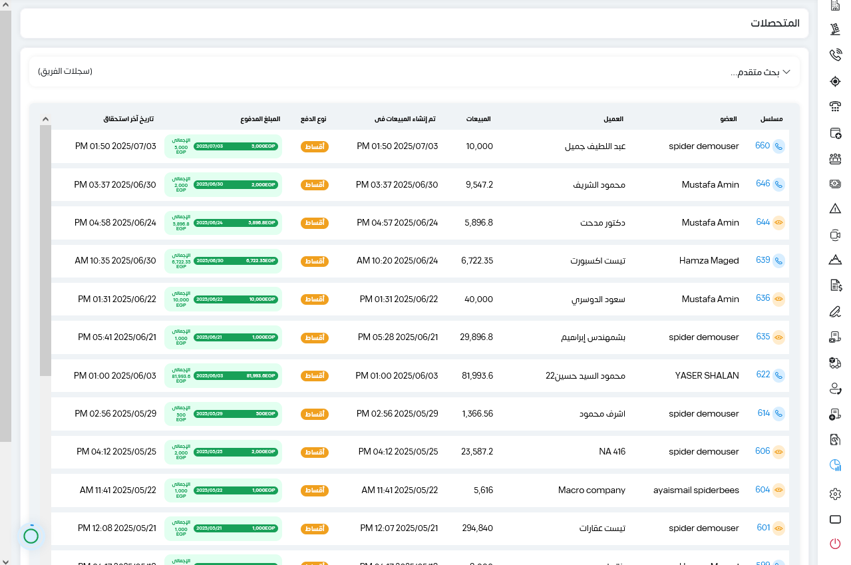
Task: Open the target/location sidebar icon
Action: click(x=836, y=81)
